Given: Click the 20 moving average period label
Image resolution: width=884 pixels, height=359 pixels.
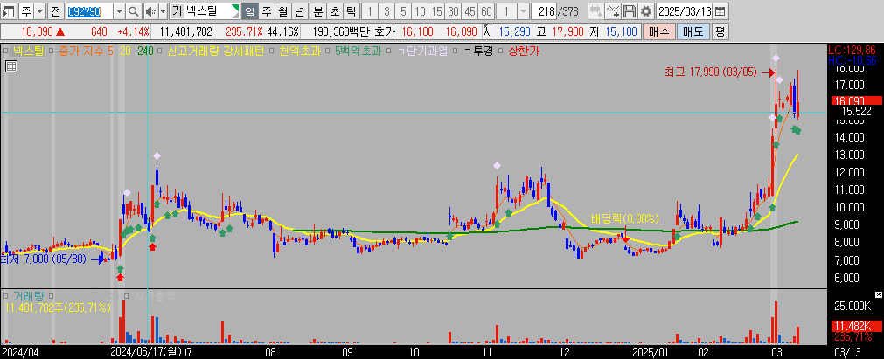Looking at the screenshot, I should click(x=124, y=52).
